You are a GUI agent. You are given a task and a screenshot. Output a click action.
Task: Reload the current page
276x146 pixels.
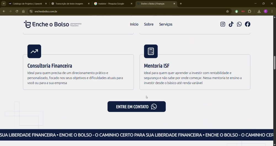(x=17, y=11)
